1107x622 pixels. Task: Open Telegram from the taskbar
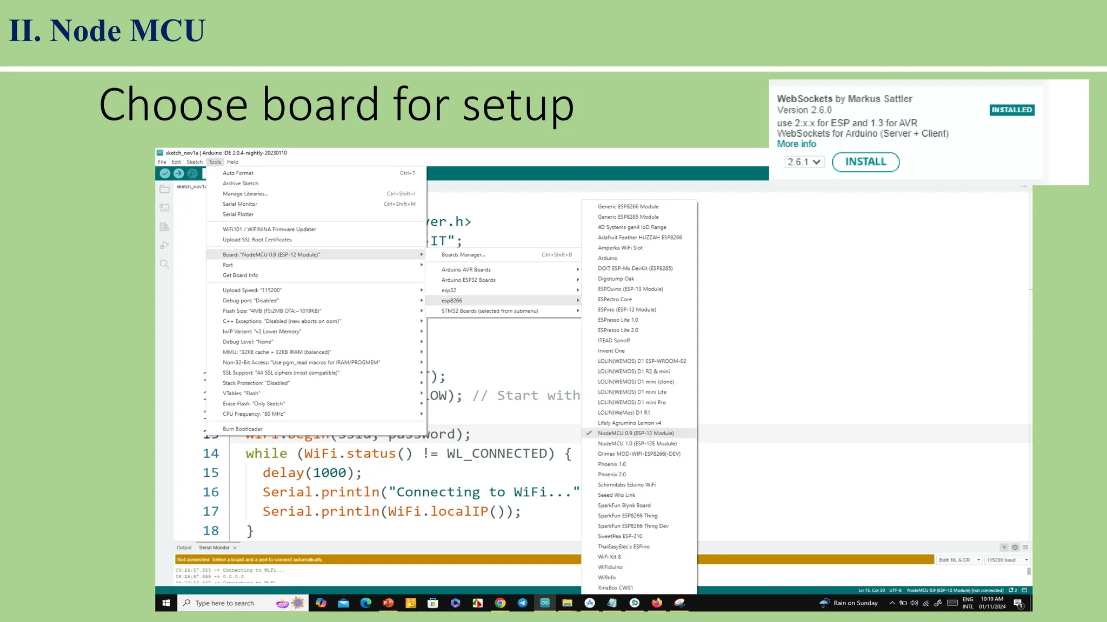click(x=522, y=603)
